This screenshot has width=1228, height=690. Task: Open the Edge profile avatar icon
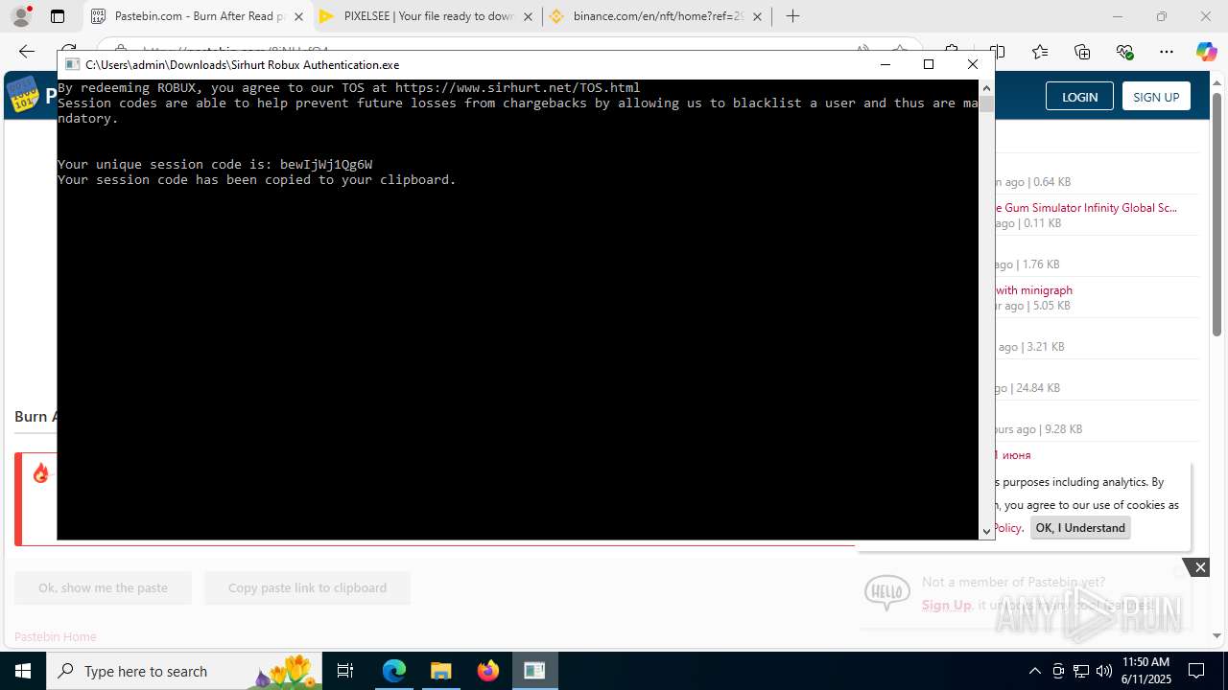pyautogui.click(x=21, y=16)
